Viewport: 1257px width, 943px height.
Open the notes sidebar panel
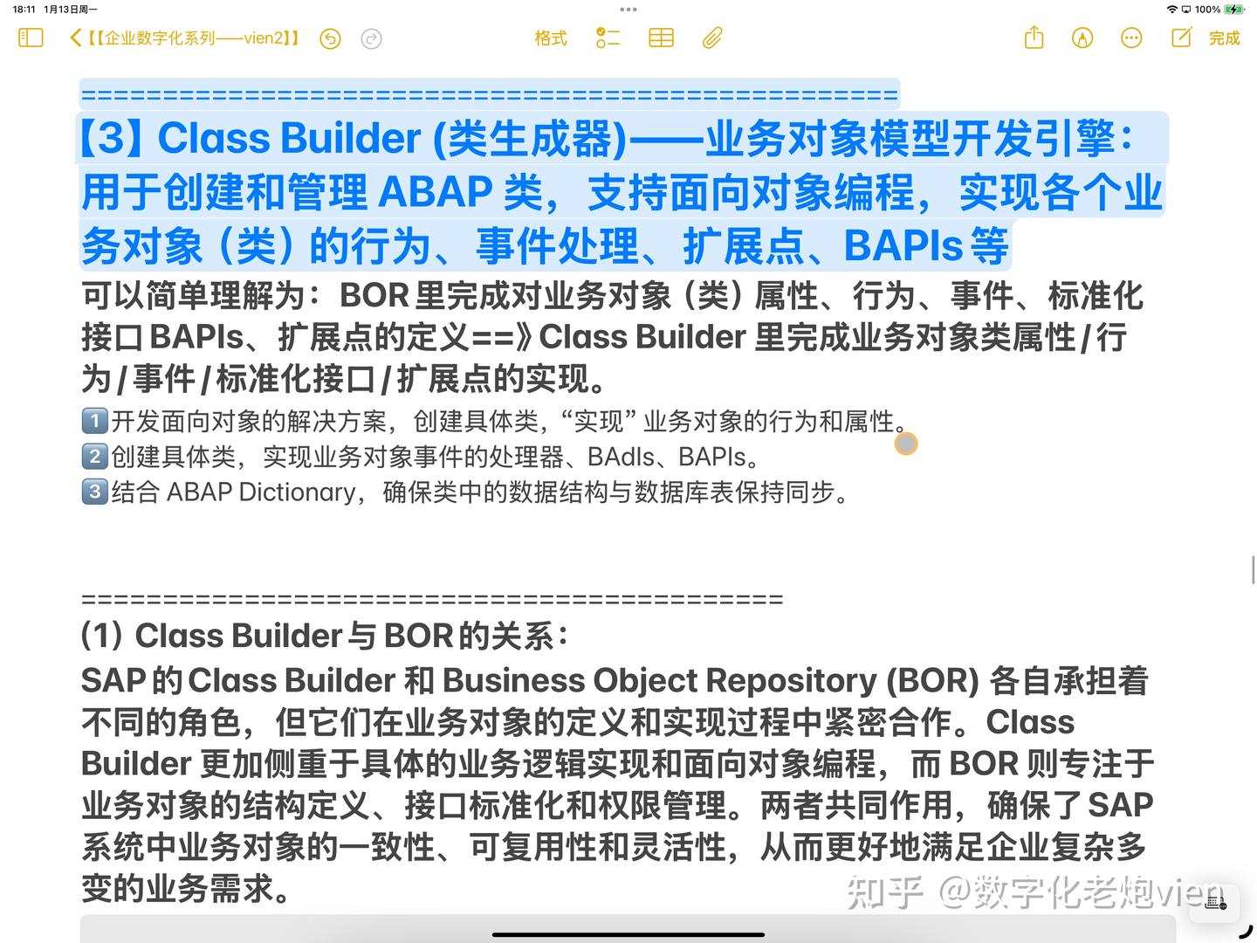coord(30,38)
